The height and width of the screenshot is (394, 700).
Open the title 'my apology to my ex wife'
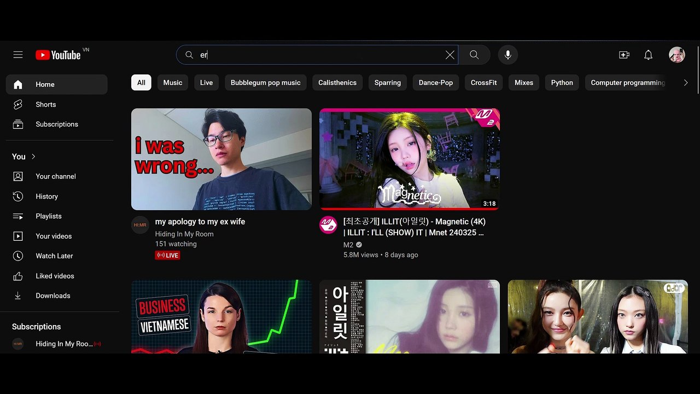200,222
